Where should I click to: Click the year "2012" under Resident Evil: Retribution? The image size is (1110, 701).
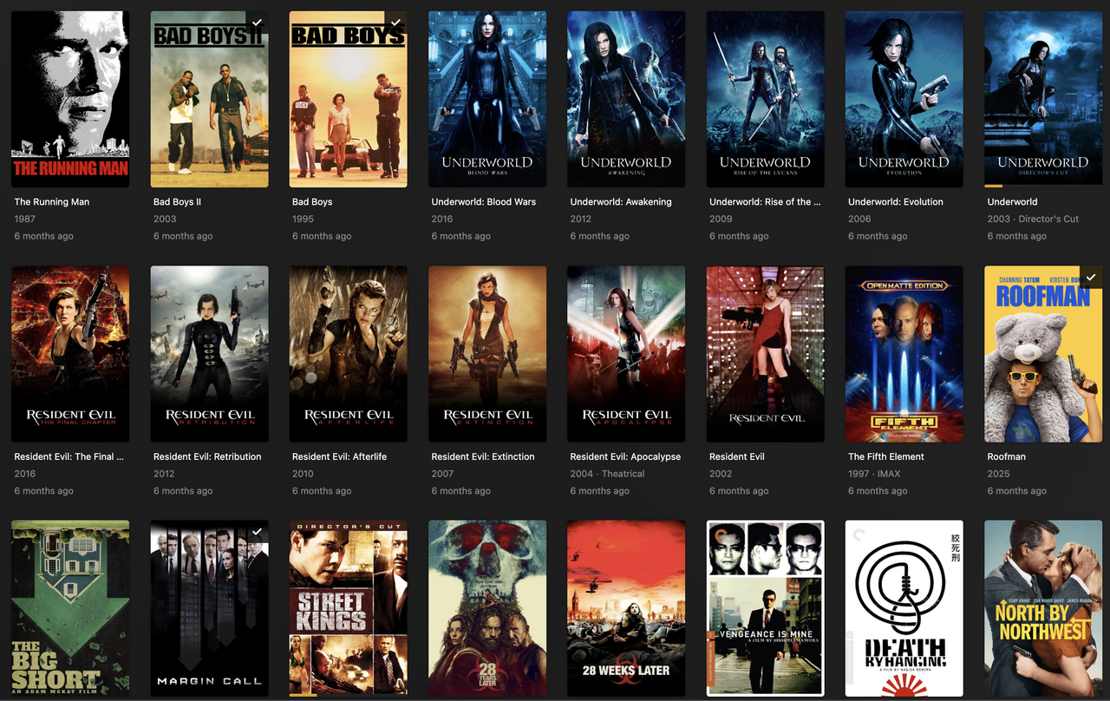click(x=164, y=474)
